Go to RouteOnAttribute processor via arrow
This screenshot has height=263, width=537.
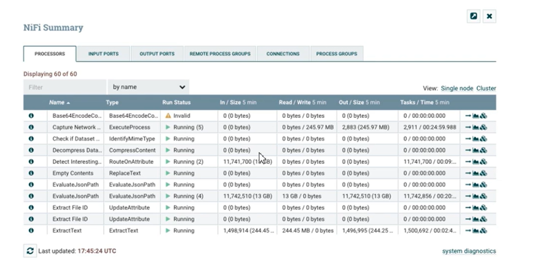[468, 162]
